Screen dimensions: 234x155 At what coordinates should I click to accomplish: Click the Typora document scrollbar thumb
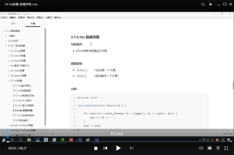(x=233, y=86)
